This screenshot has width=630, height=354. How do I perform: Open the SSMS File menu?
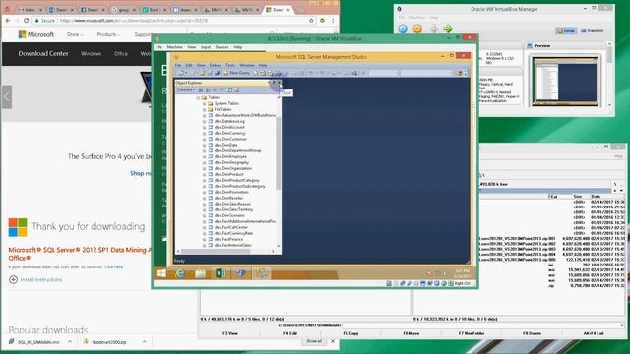(178, 65)
